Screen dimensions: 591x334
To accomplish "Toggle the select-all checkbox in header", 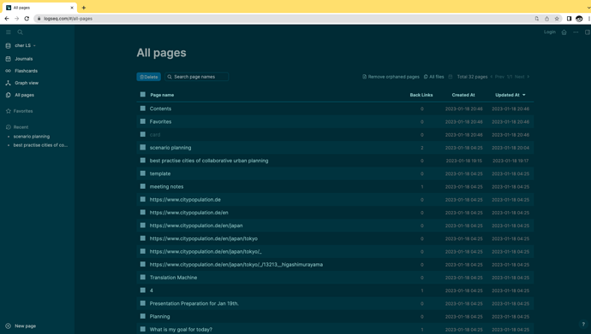I will coord(143,94).
